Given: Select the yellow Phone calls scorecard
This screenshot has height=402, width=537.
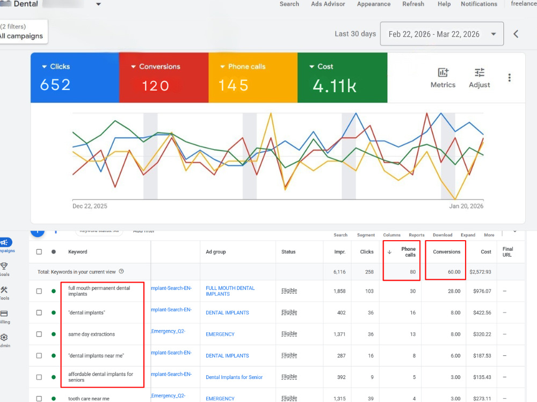Looking at the screenshot, I should pos(253,78).
